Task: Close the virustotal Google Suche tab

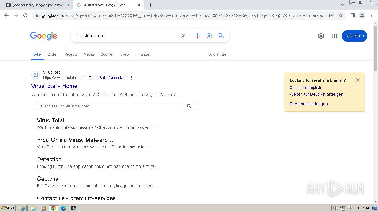Action: 139,5
